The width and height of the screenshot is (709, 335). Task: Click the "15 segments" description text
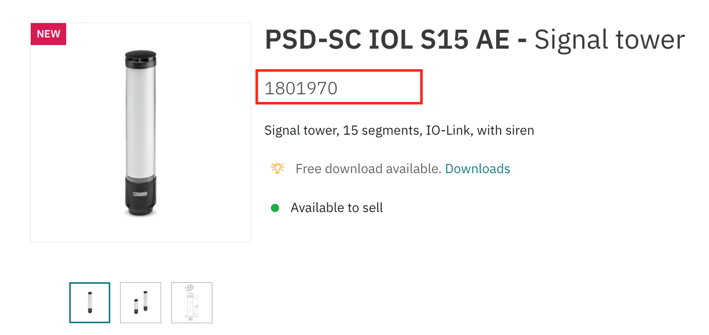381,131
